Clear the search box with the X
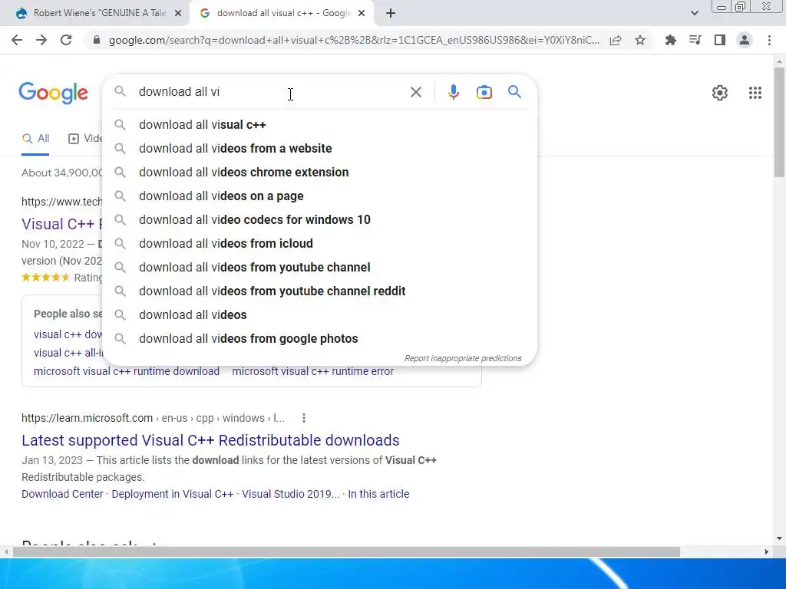This screenshot has height=589, width=786. click(415, 92)
